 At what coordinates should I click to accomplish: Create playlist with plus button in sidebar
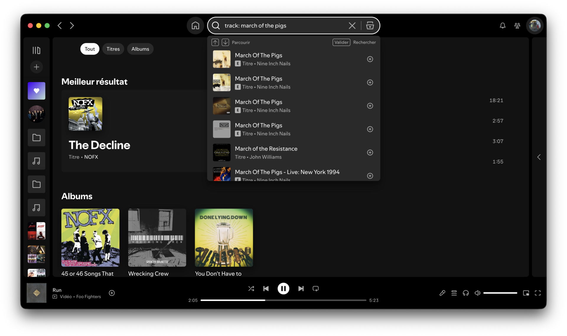point(36,67)
